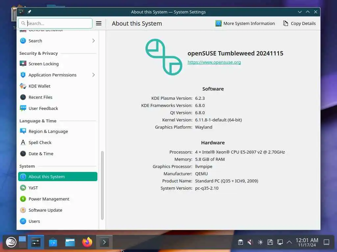Click the Screen Locking icon
The width and height of the screenshot is (337, 252).
point(23,64)
